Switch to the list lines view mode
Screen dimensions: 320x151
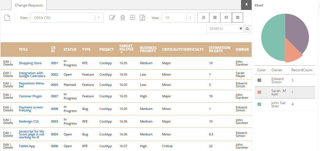(x=237, y=18)
